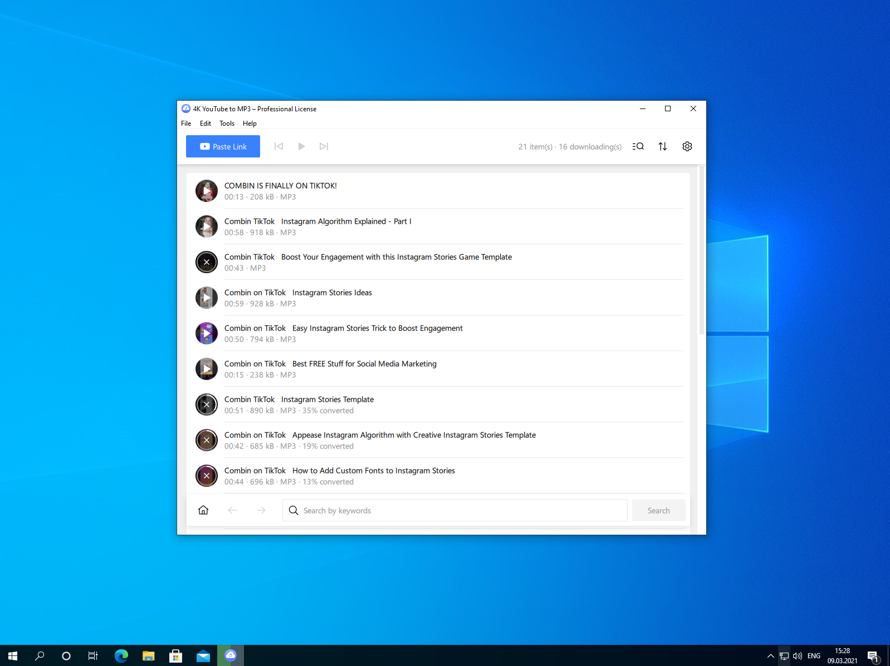
Task: Play Best FREE Stuff for Social Media thumbnail
Action: (207, 369)
